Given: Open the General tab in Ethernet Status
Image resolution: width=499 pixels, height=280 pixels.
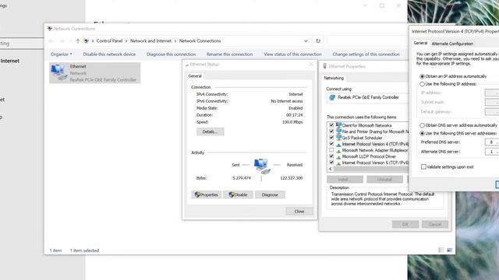Looking at the screenshot, I should point(195,76).
